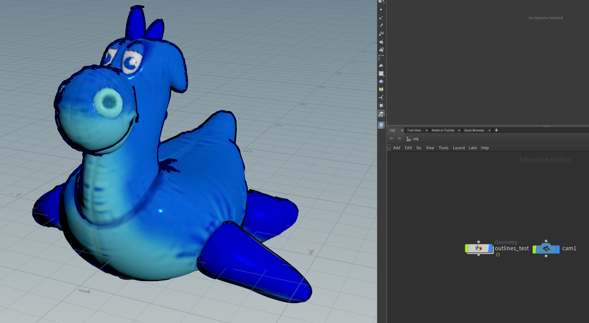The width and height of the screenshot is (589, 323).
Task: Toggle cam1 node green left flag
Action: pos(535,249)
